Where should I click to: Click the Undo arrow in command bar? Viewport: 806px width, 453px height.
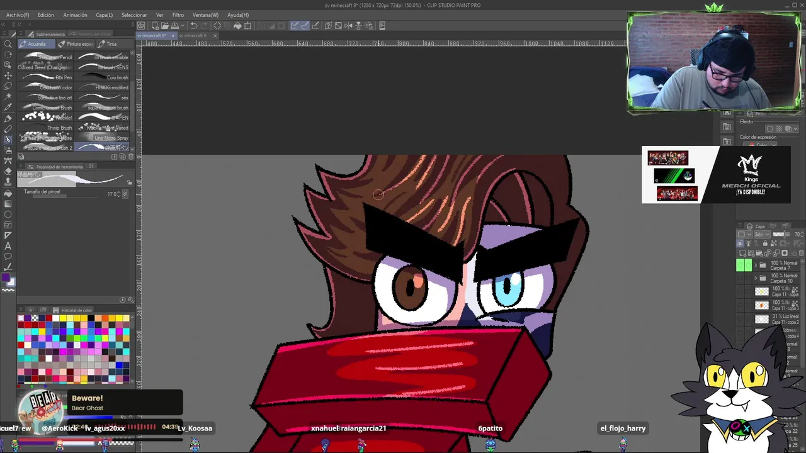click(194, 26)
